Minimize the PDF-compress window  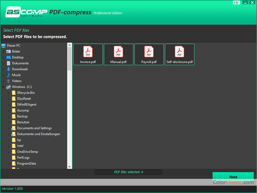coord(245,2)
